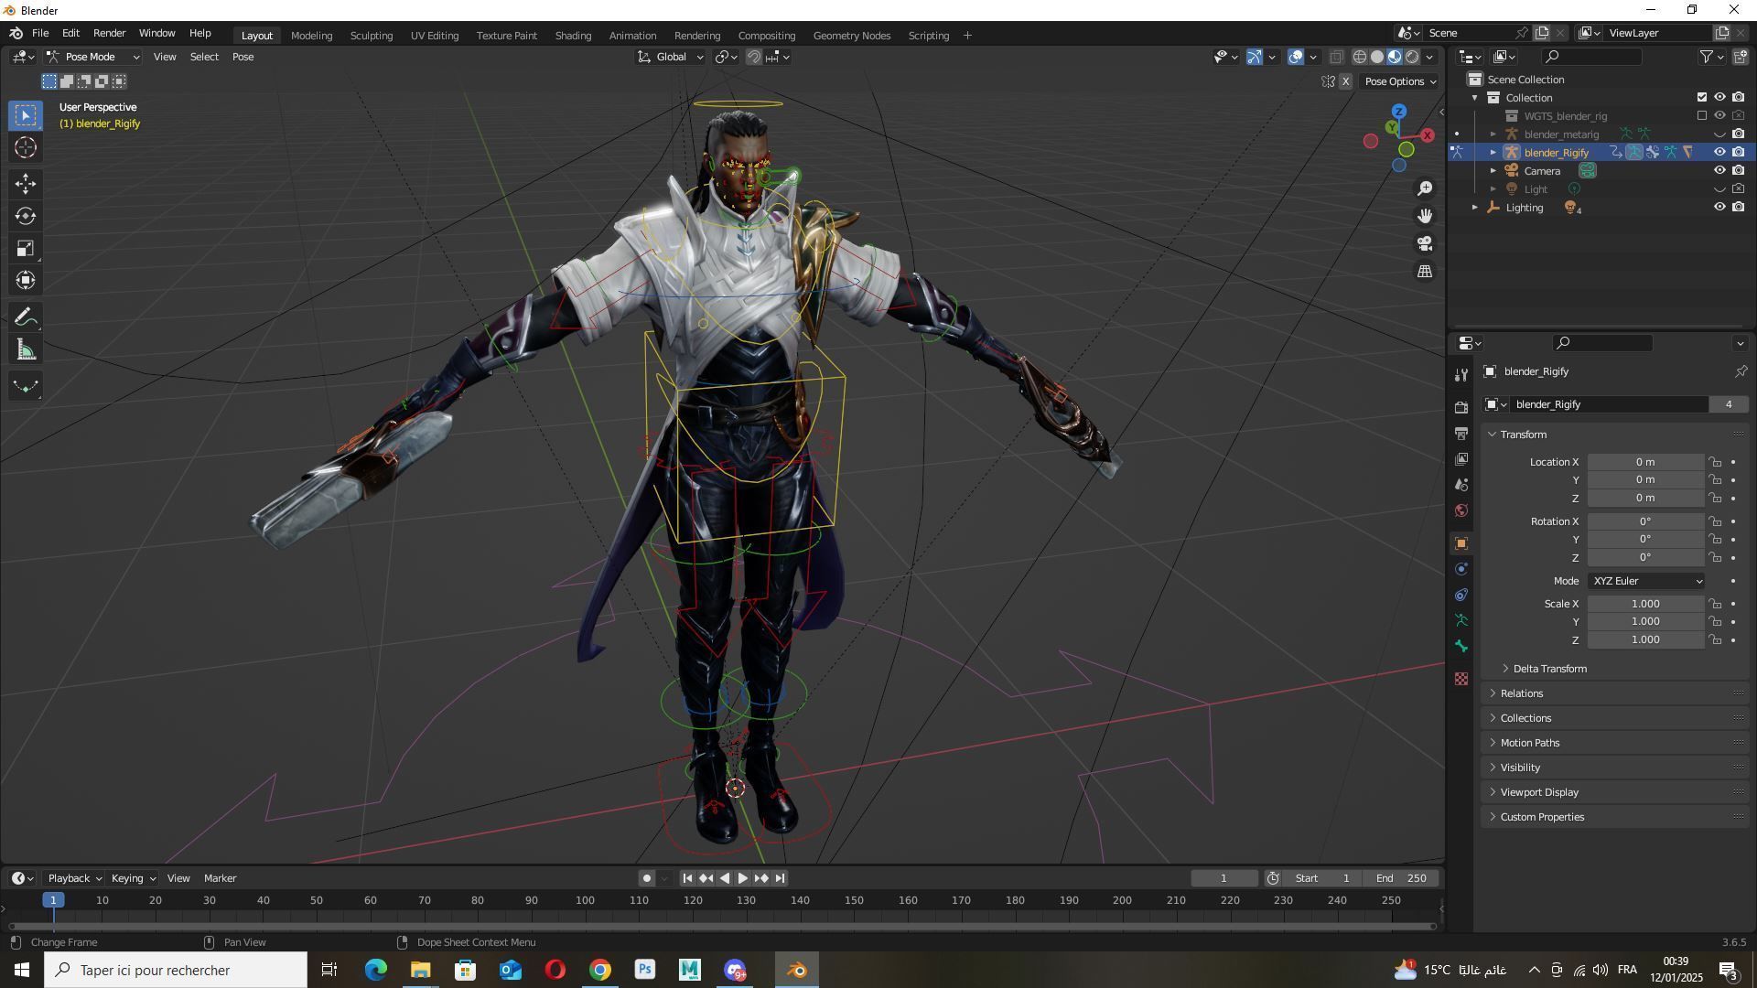Expand the Relations panel
Image resolution: width=1757 pixels, height=988 pixels.
pyautogui.click(x=1521, y=693)
